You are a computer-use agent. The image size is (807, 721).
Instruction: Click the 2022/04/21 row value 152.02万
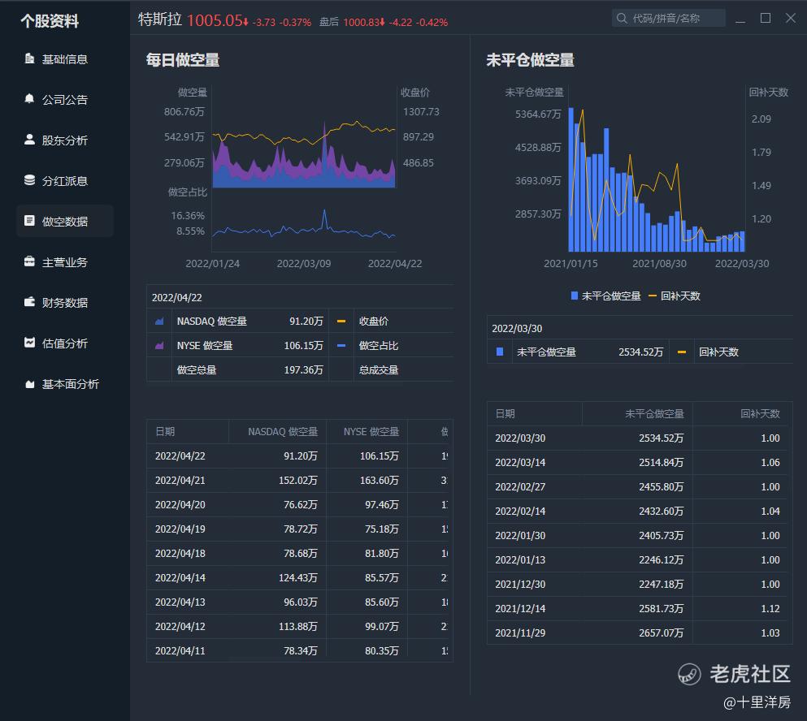298,481
